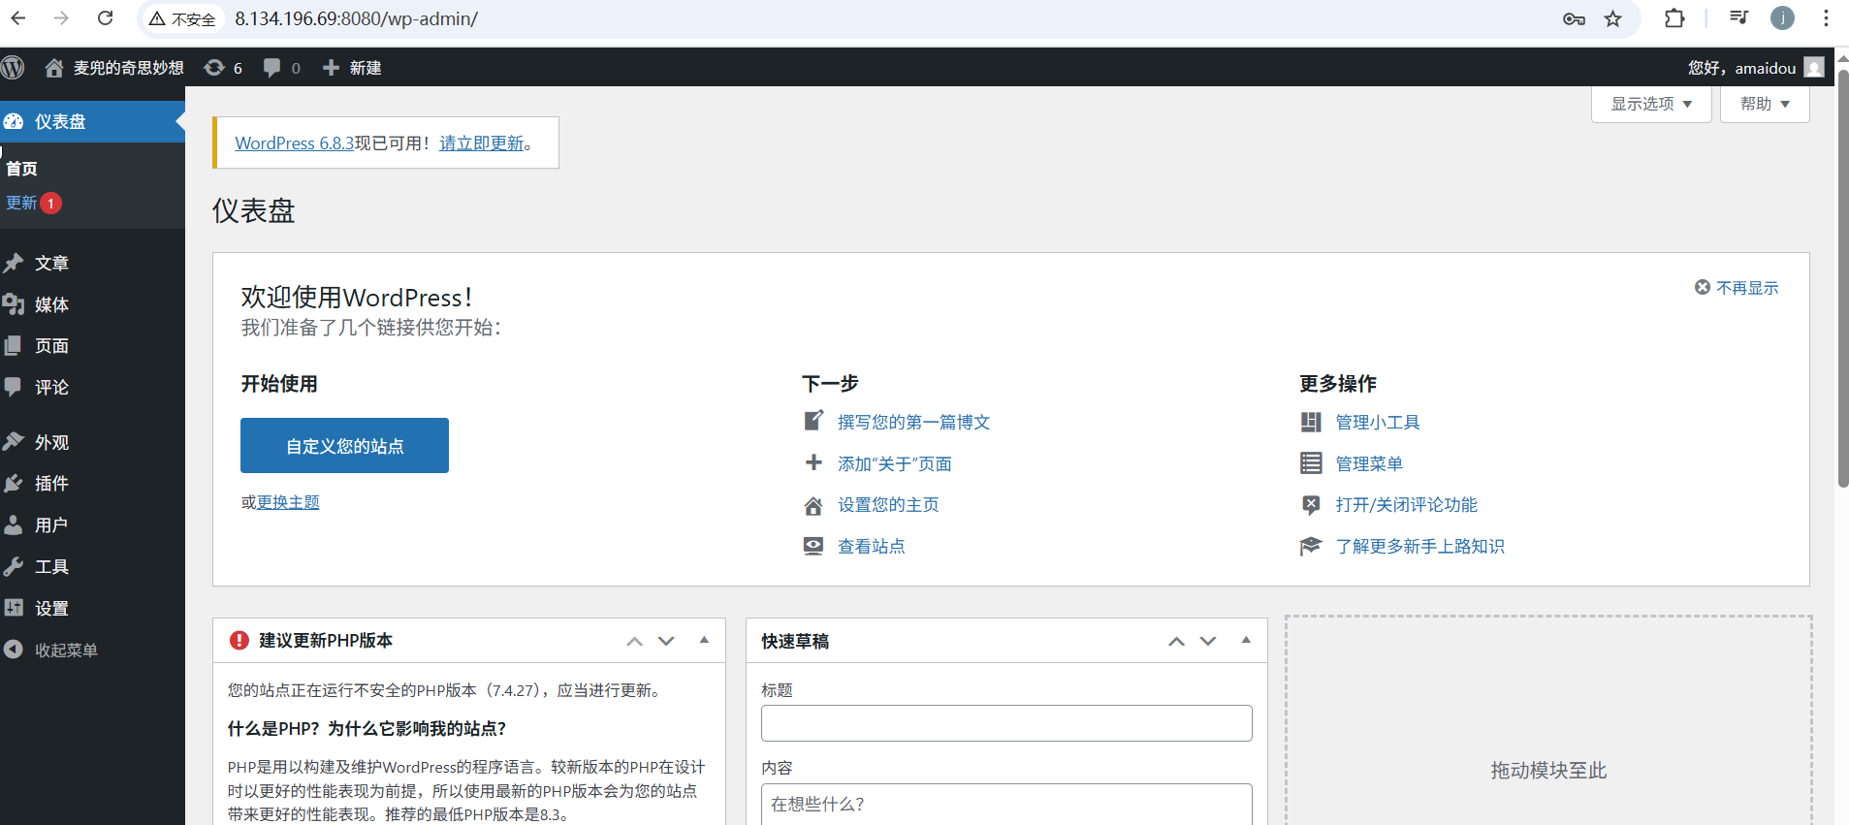Open the 更新 submenu item
The width and height of the screenshot is (1849, 825).
tap(21, 203)
